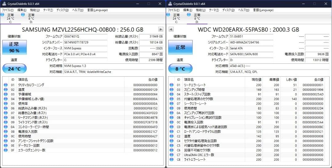Click status icon for 総書き込み量 (ホスト) row
The height and width of the screenshot is (168, 332).
(x=6, y=113)
